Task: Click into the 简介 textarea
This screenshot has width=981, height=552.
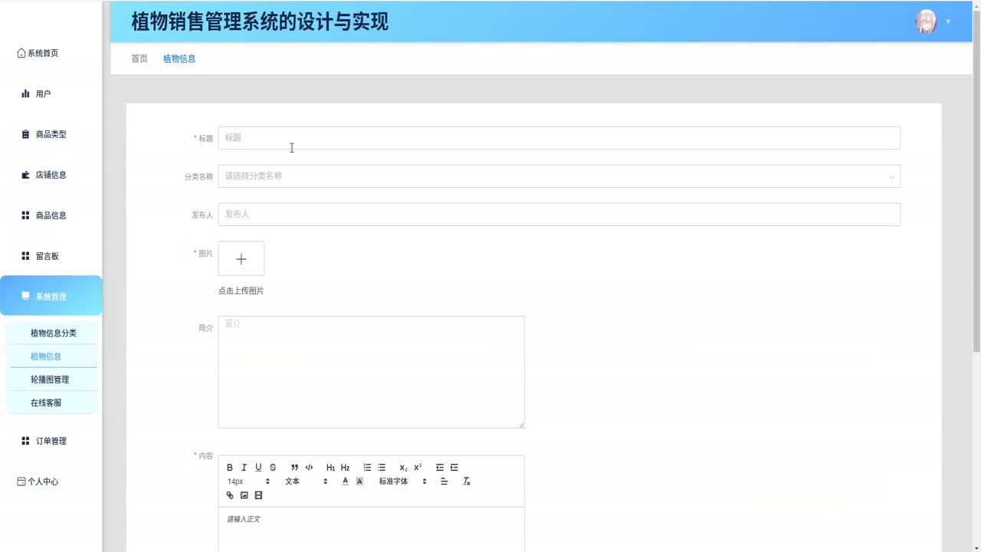Action: pos(371,372)
